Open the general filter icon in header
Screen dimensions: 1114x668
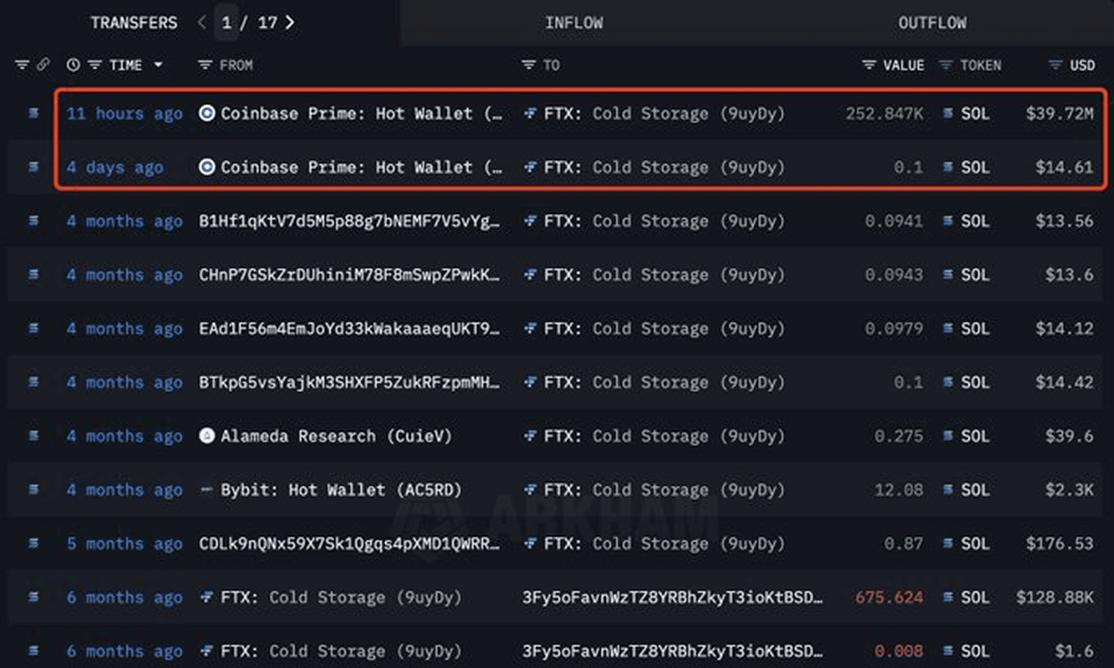coord(22,64)
